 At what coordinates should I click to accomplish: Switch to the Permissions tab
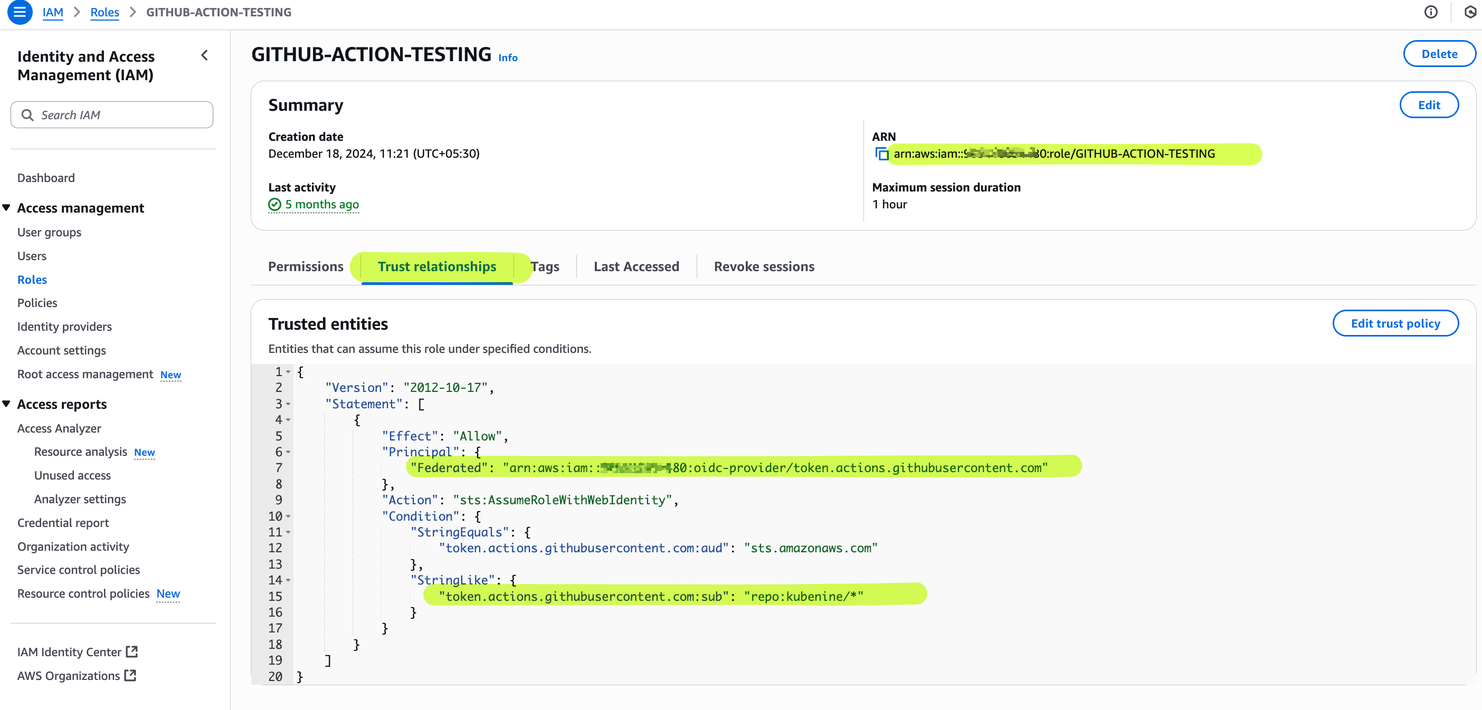(306, 266)
